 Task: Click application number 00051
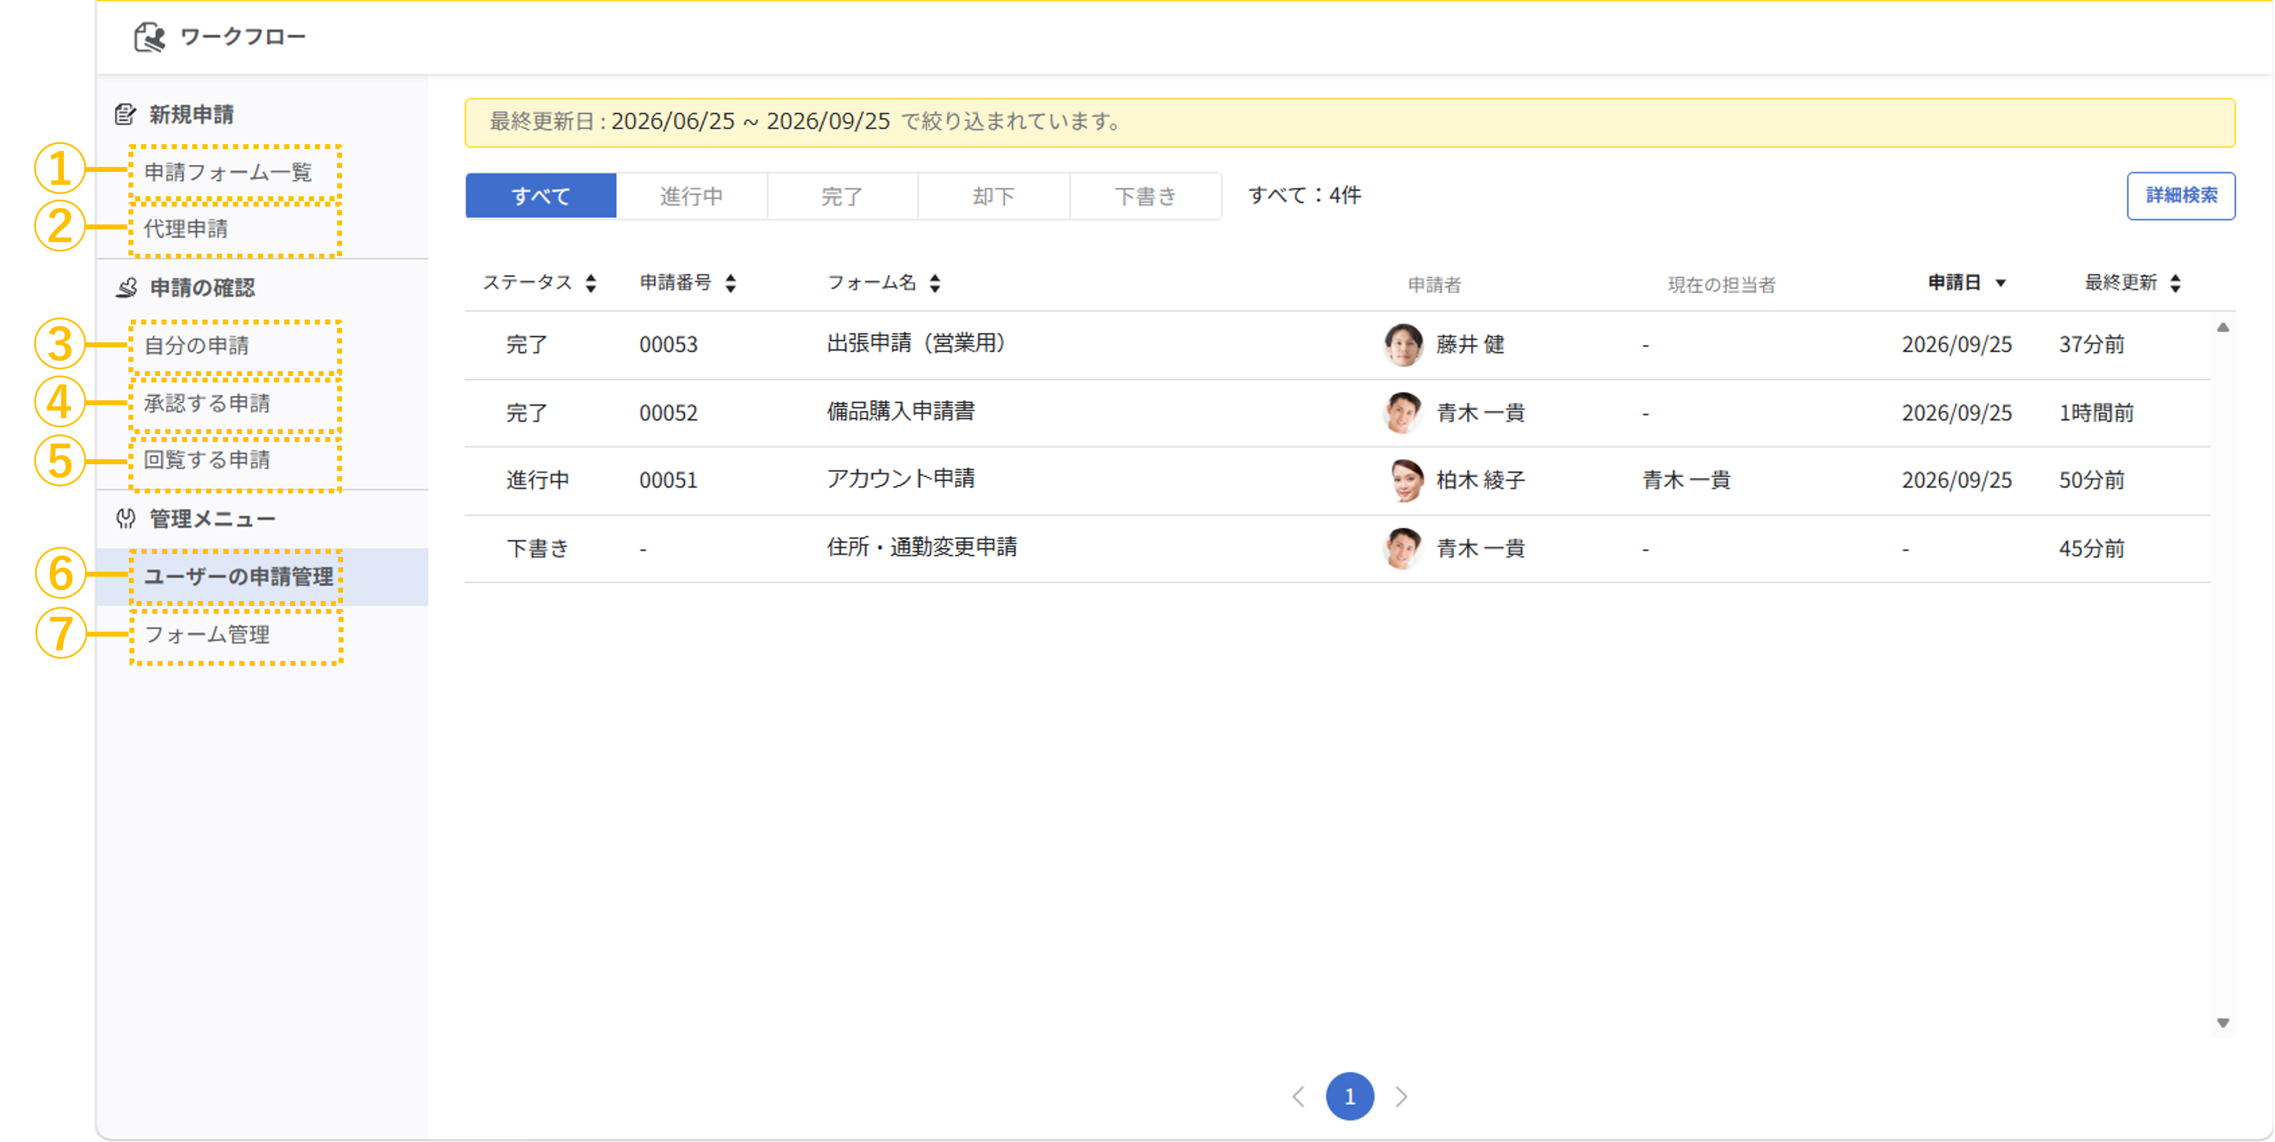[x=669, y=480]
